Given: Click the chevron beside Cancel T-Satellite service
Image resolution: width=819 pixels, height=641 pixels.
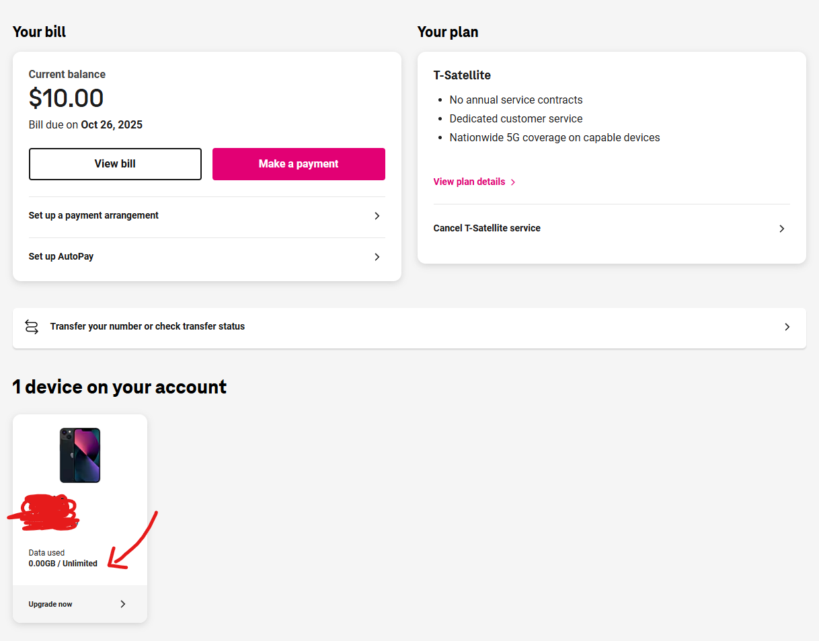Looking at the screenshot, I should point(781,229).
